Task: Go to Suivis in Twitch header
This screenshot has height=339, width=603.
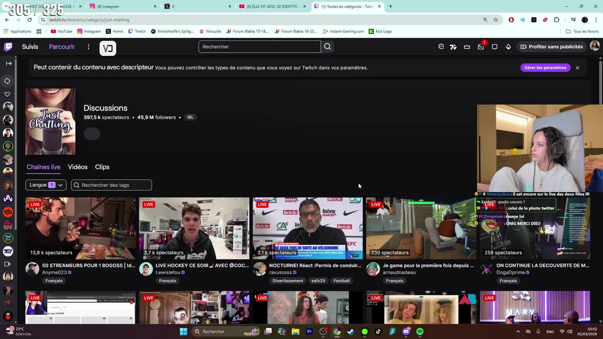Action: (30, 47)
